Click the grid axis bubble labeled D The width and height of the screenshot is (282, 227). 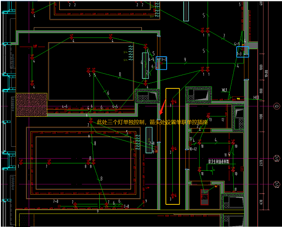[x=277, y=106]
